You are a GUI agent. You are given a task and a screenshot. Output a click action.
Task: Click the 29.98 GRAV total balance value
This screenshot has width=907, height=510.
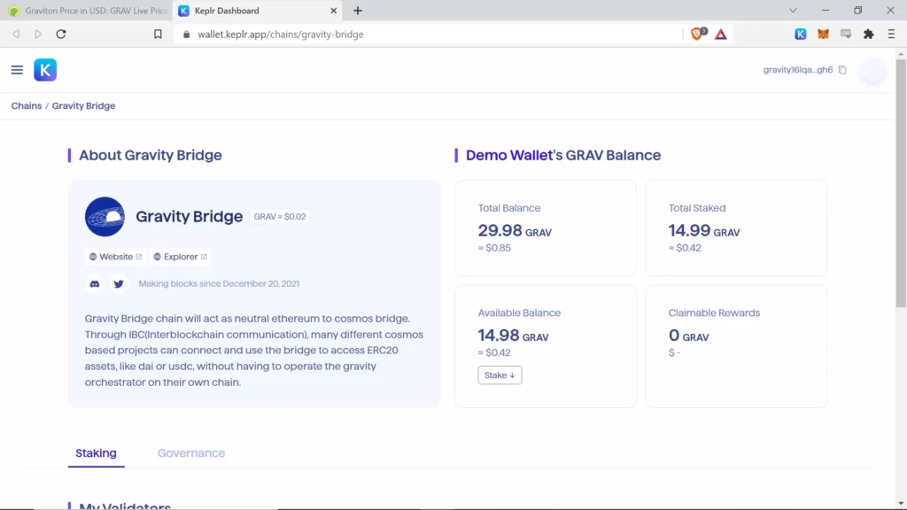(515, 231)
